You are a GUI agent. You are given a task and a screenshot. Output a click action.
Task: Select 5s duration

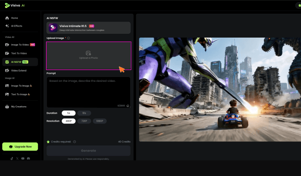[x=69, y=113]
